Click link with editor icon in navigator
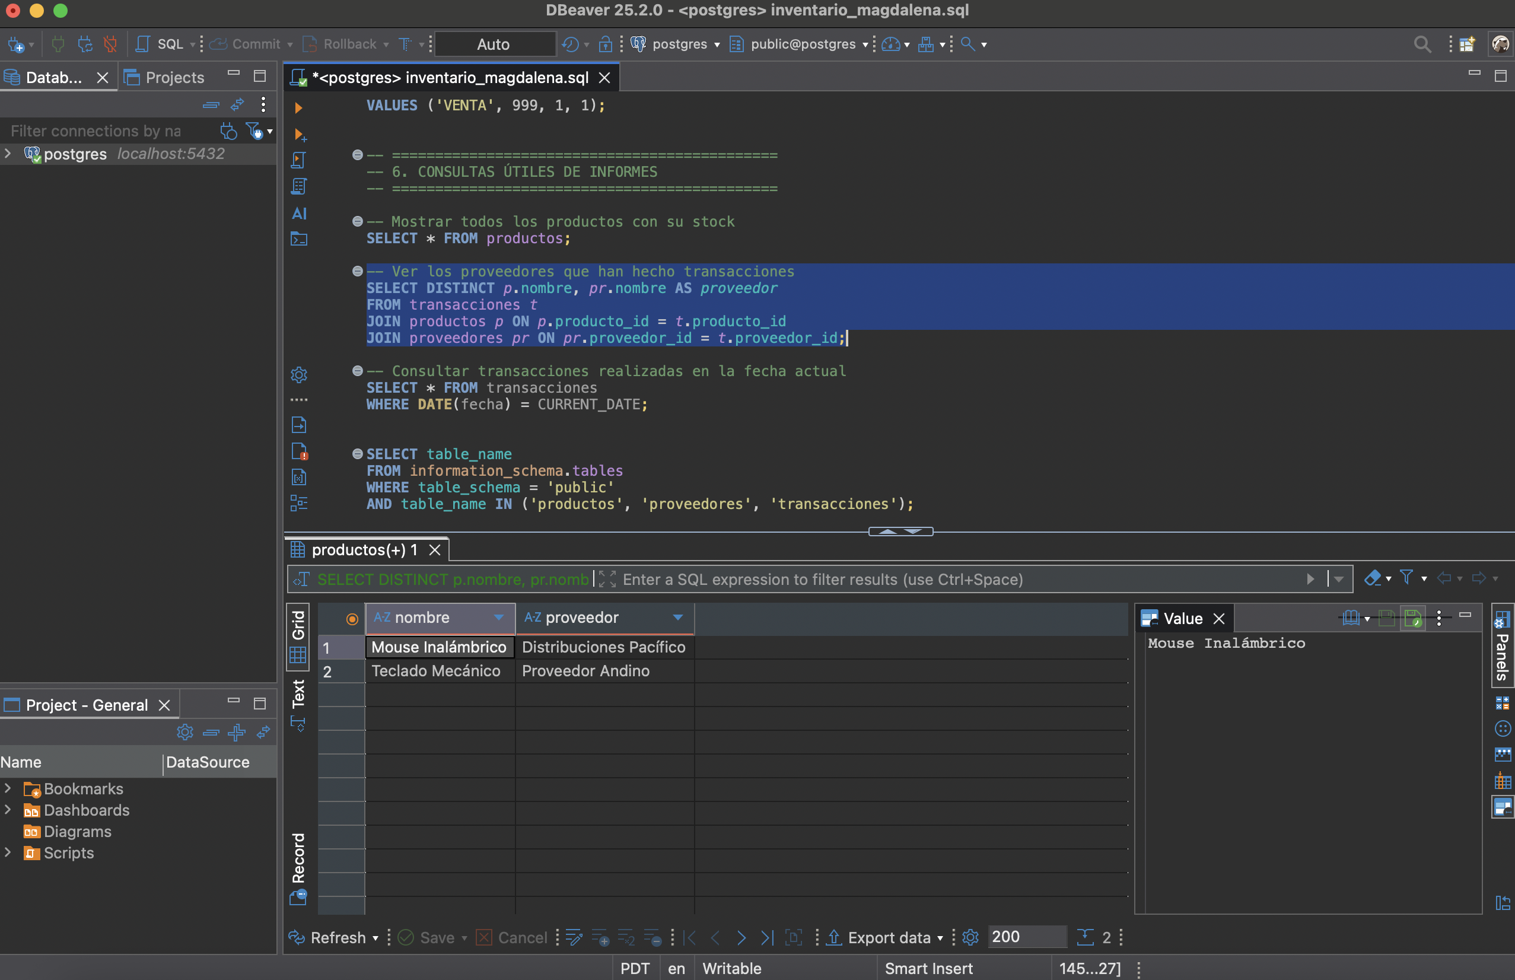 coord(237,104)
